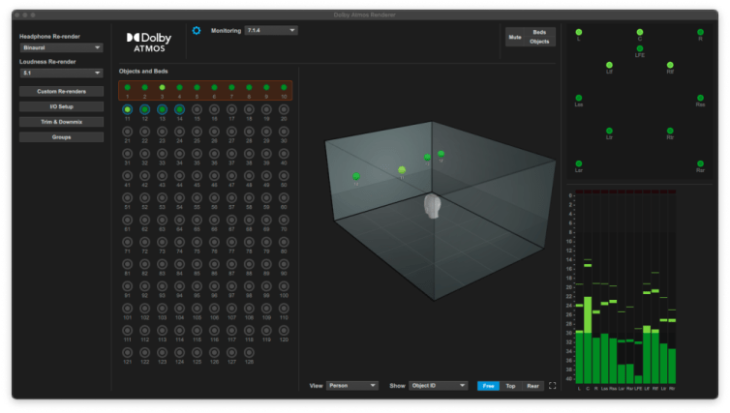Switch to Rear view tab
The width and height of the screenshot is (730, 413).
click(532, 386)
